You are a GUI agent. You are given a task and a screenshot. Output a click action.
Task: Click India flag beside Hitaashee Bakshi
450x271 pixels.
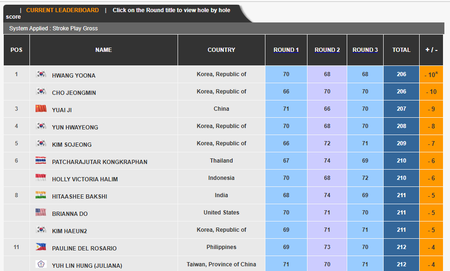[41, 195]
